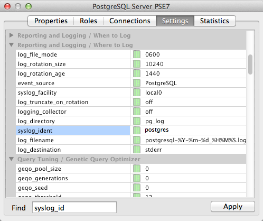This screenshot has width=263, height=221.
Task: Click the 0 value of geqo_pool_size
Action: pyautogui.click(x=147, y=169)
